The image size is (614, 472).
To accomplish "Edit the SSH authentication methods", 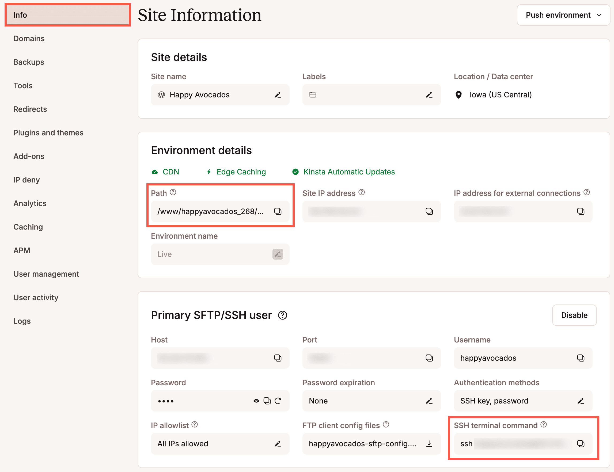I will point(581,401).
